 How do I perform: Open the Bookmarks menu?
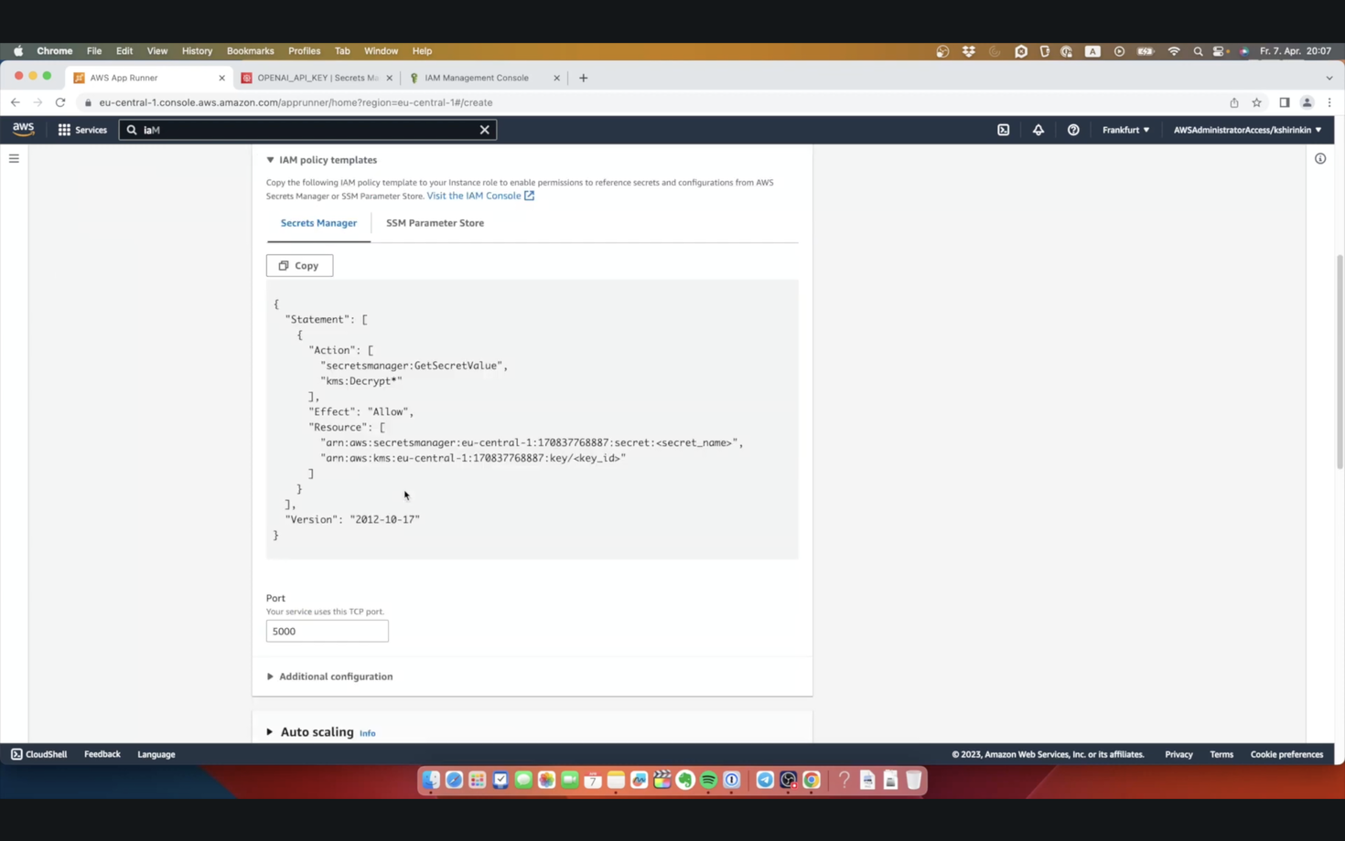pyautogui.click(x=251, y=51)
